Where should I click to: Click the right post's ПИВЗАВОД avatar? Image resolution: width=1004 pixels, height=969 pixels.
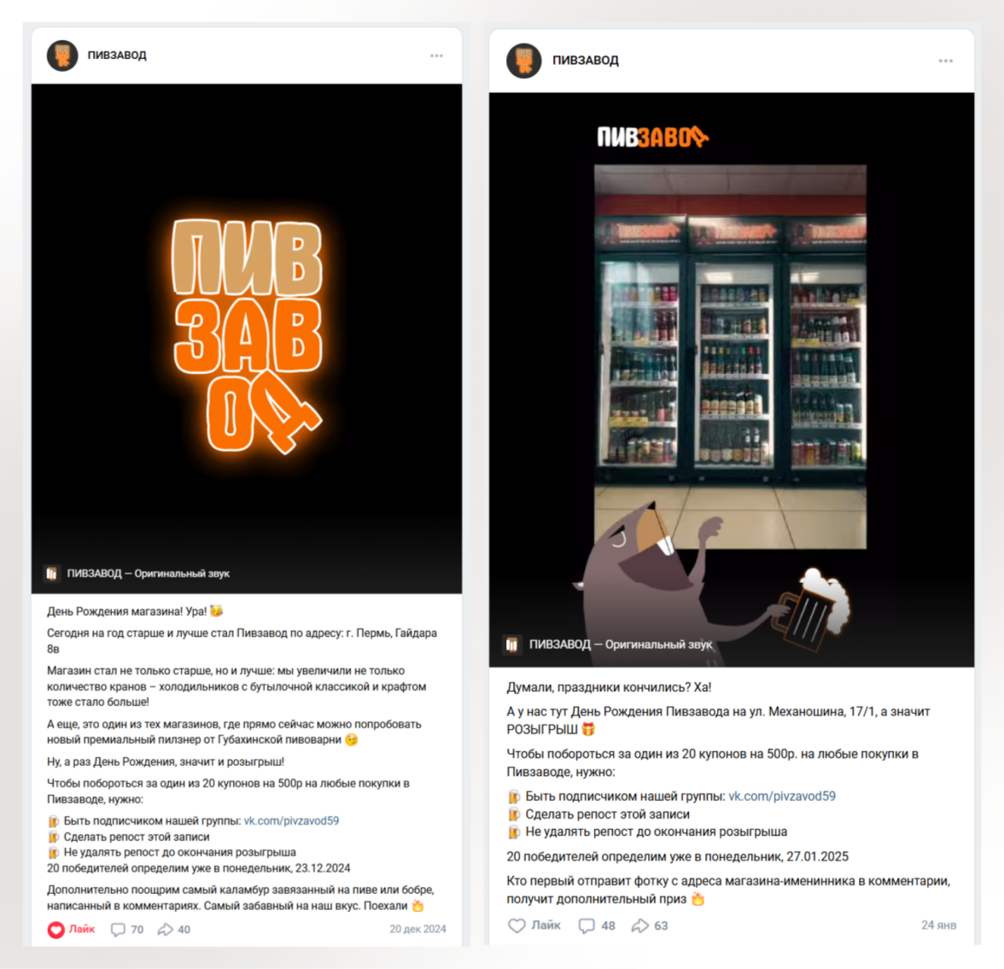point(524,61)
